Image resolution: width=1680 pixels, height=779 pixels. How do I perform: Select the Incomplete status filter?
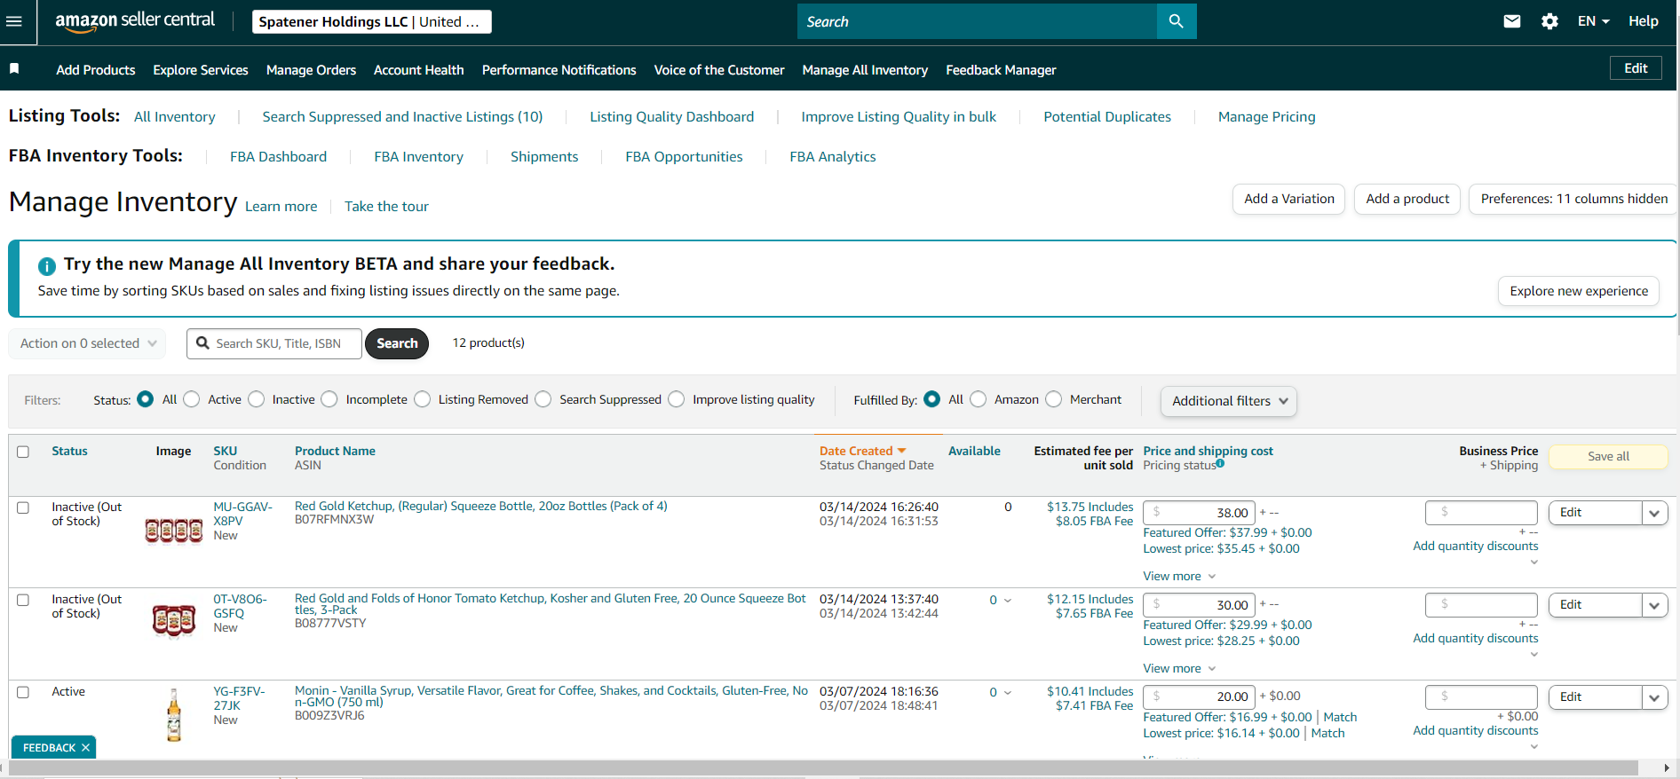pos(329,399)
